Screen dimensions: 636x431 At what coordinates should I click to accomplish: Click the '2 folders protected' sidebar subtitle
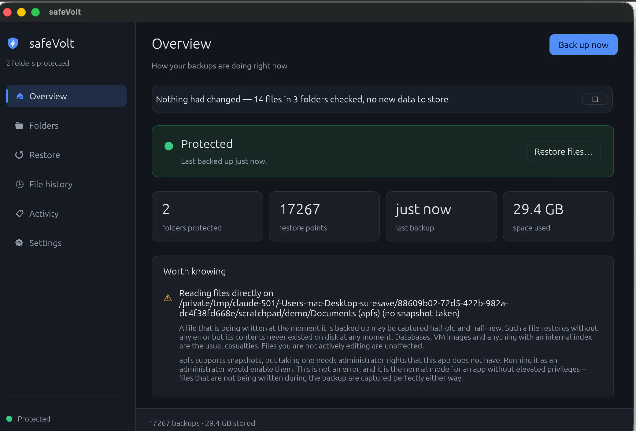(x=38, y=63)
